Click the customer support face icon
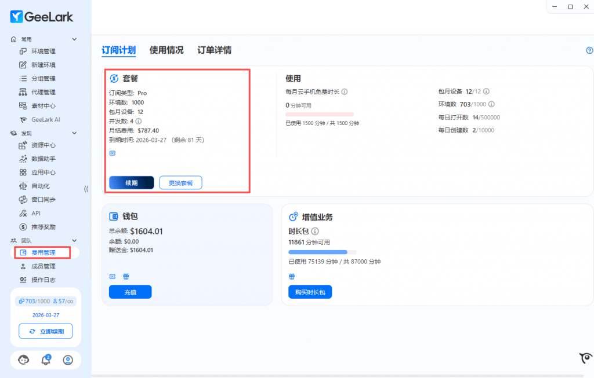 (x=24, y=360)
